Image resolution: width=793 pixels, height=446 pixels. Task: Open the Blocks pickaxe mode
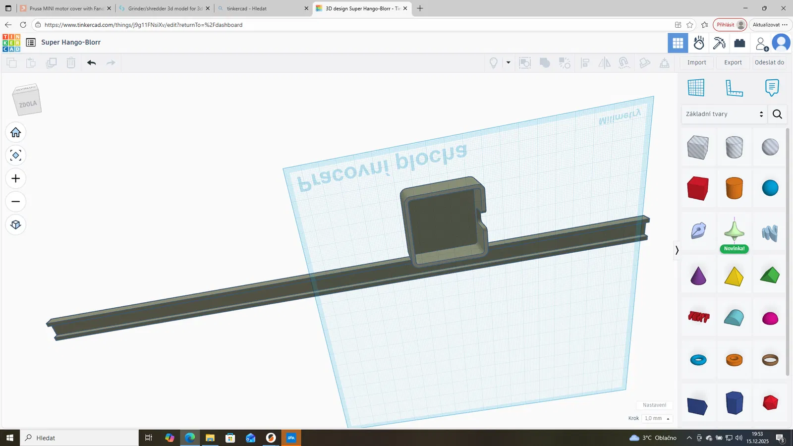pos(719,43)
